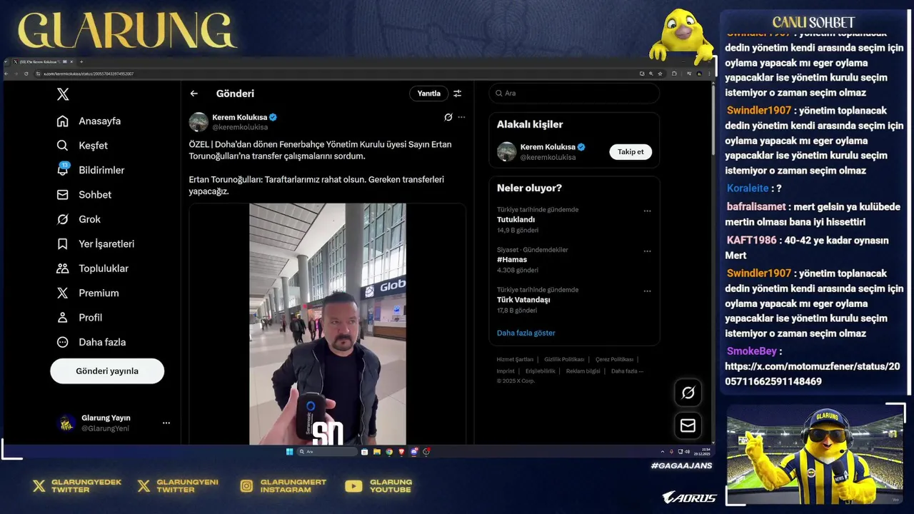Click the browser address bar URL
This screenshot has height=514, width=914.
(x=89, y=74)
